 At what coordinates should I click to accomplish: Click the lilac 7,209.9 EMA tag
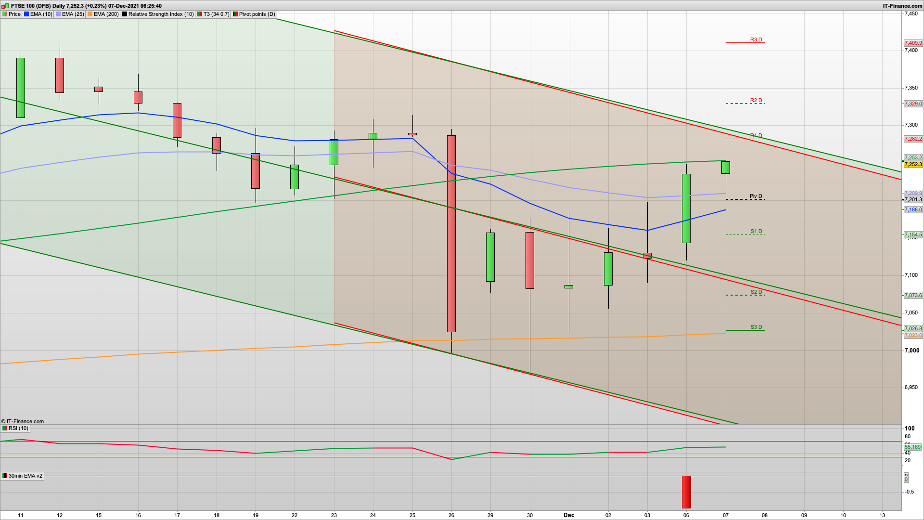913,193
